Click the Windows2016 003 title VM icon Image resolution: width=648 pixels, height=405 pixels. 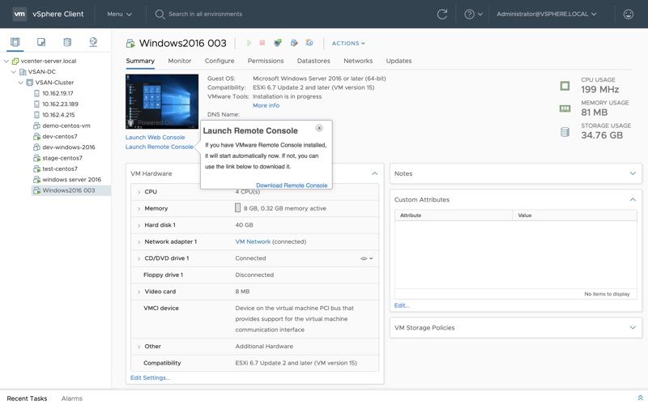pyautogui.click(x=130, y=44)
